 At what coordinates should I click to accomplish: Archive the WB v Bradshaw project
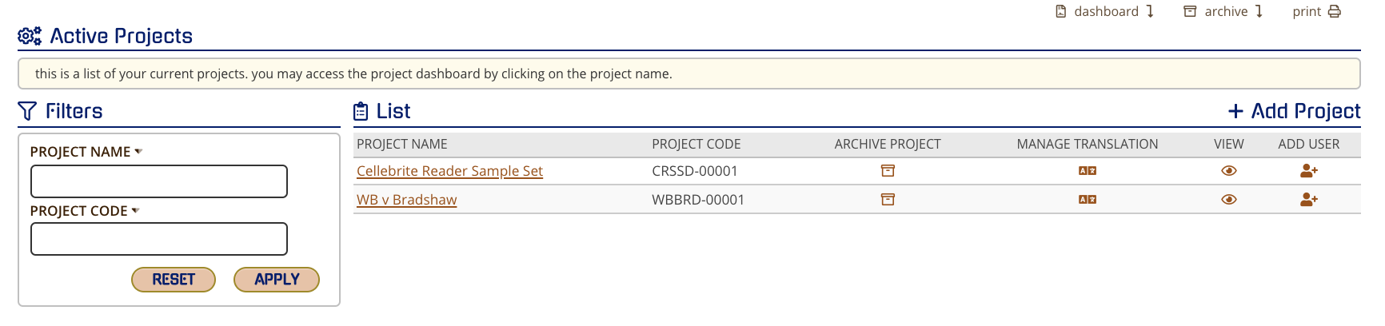pyautogui.click(x=888, y=200)
